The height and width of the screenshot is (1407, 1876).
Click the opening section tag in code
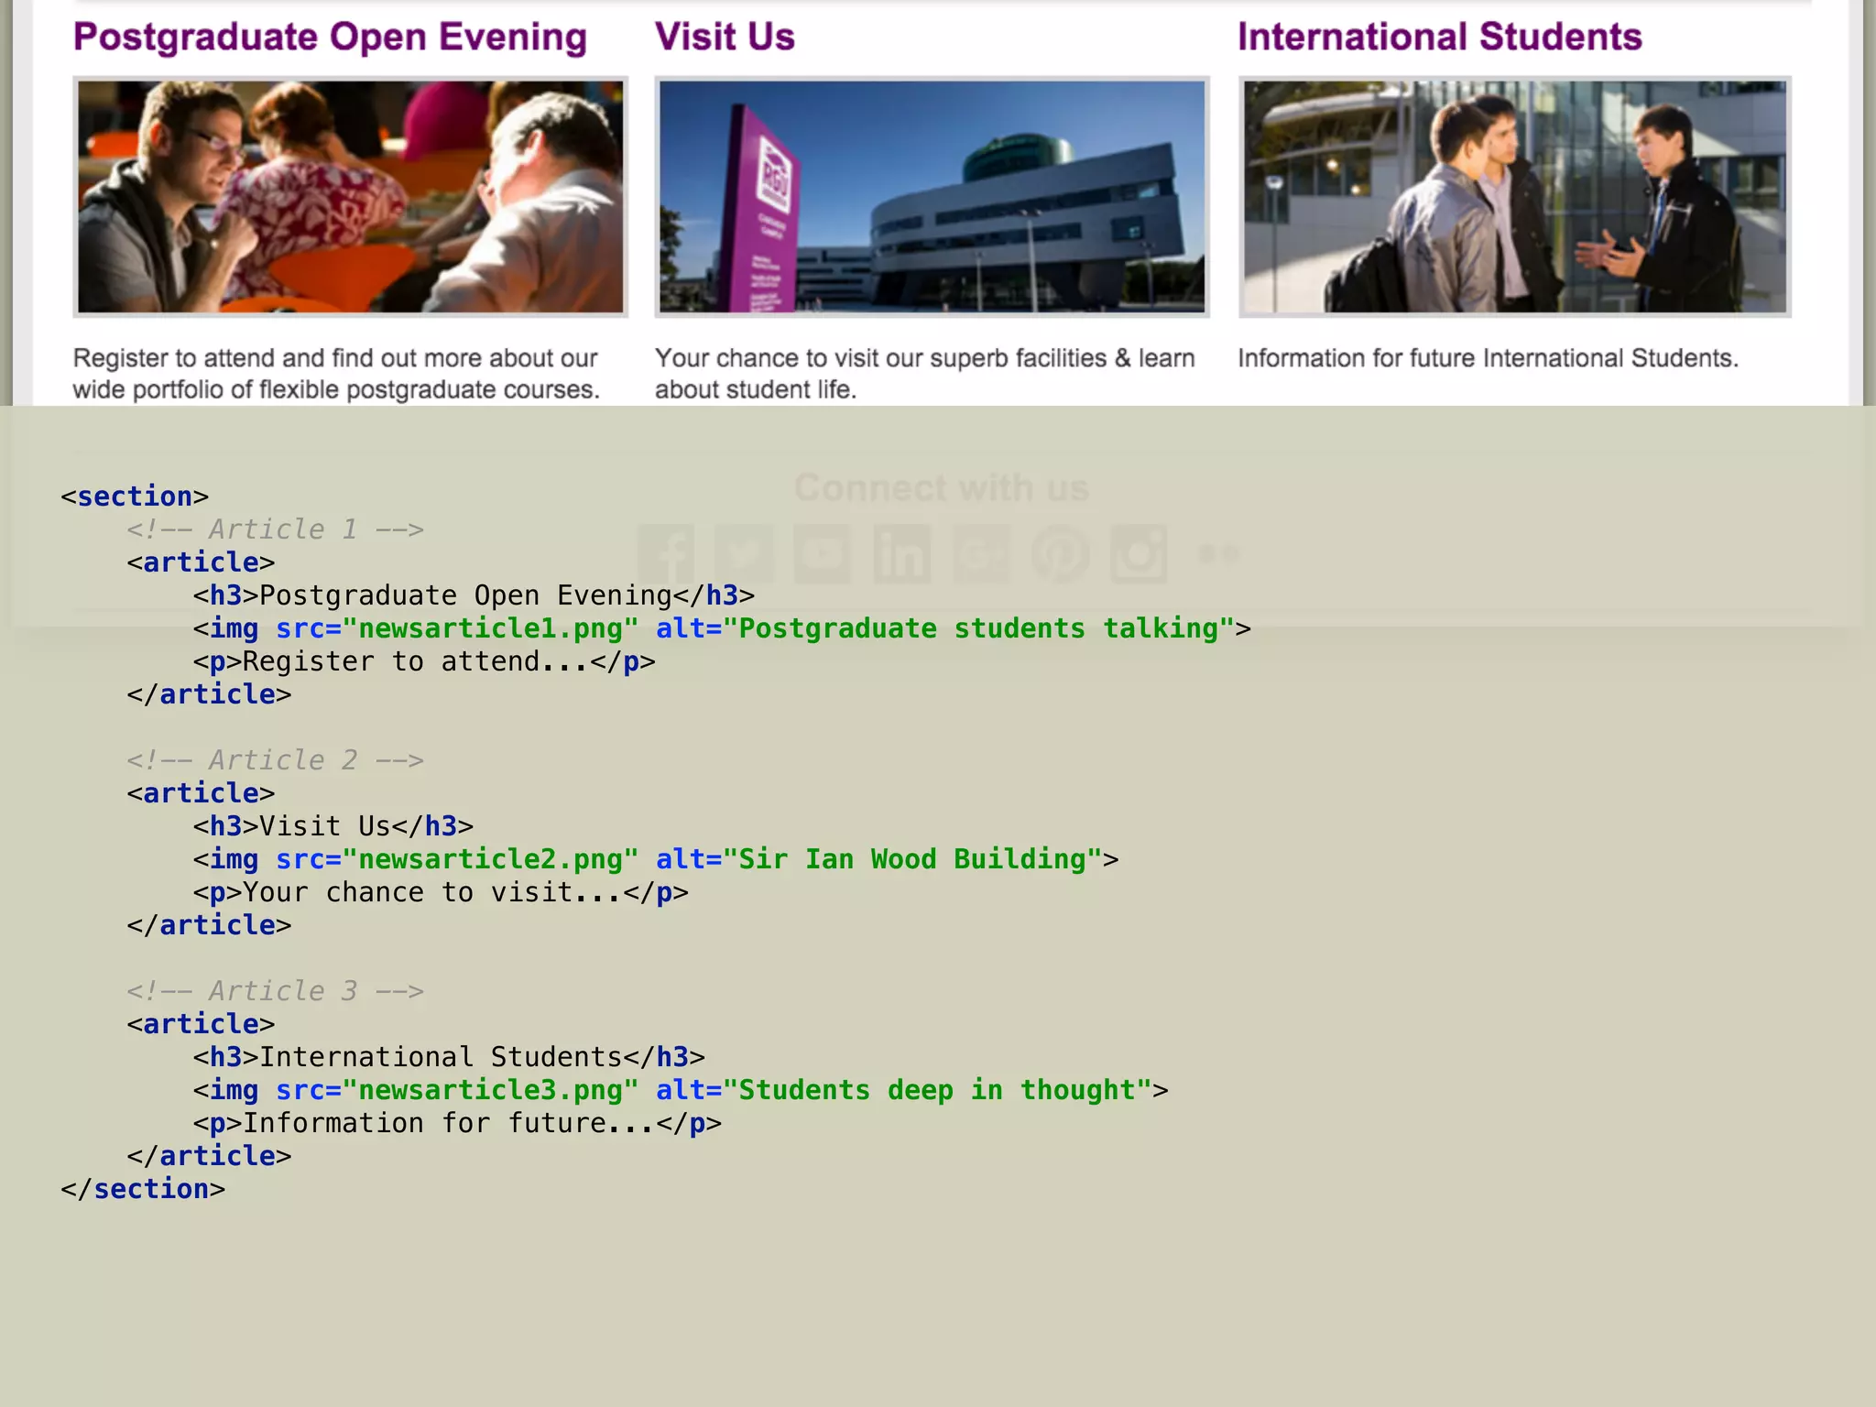135,496
